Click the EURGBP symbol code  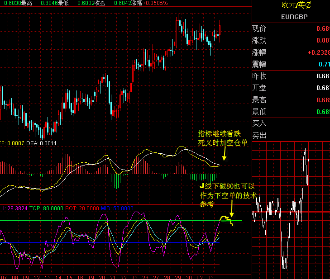tap(294, 17)
